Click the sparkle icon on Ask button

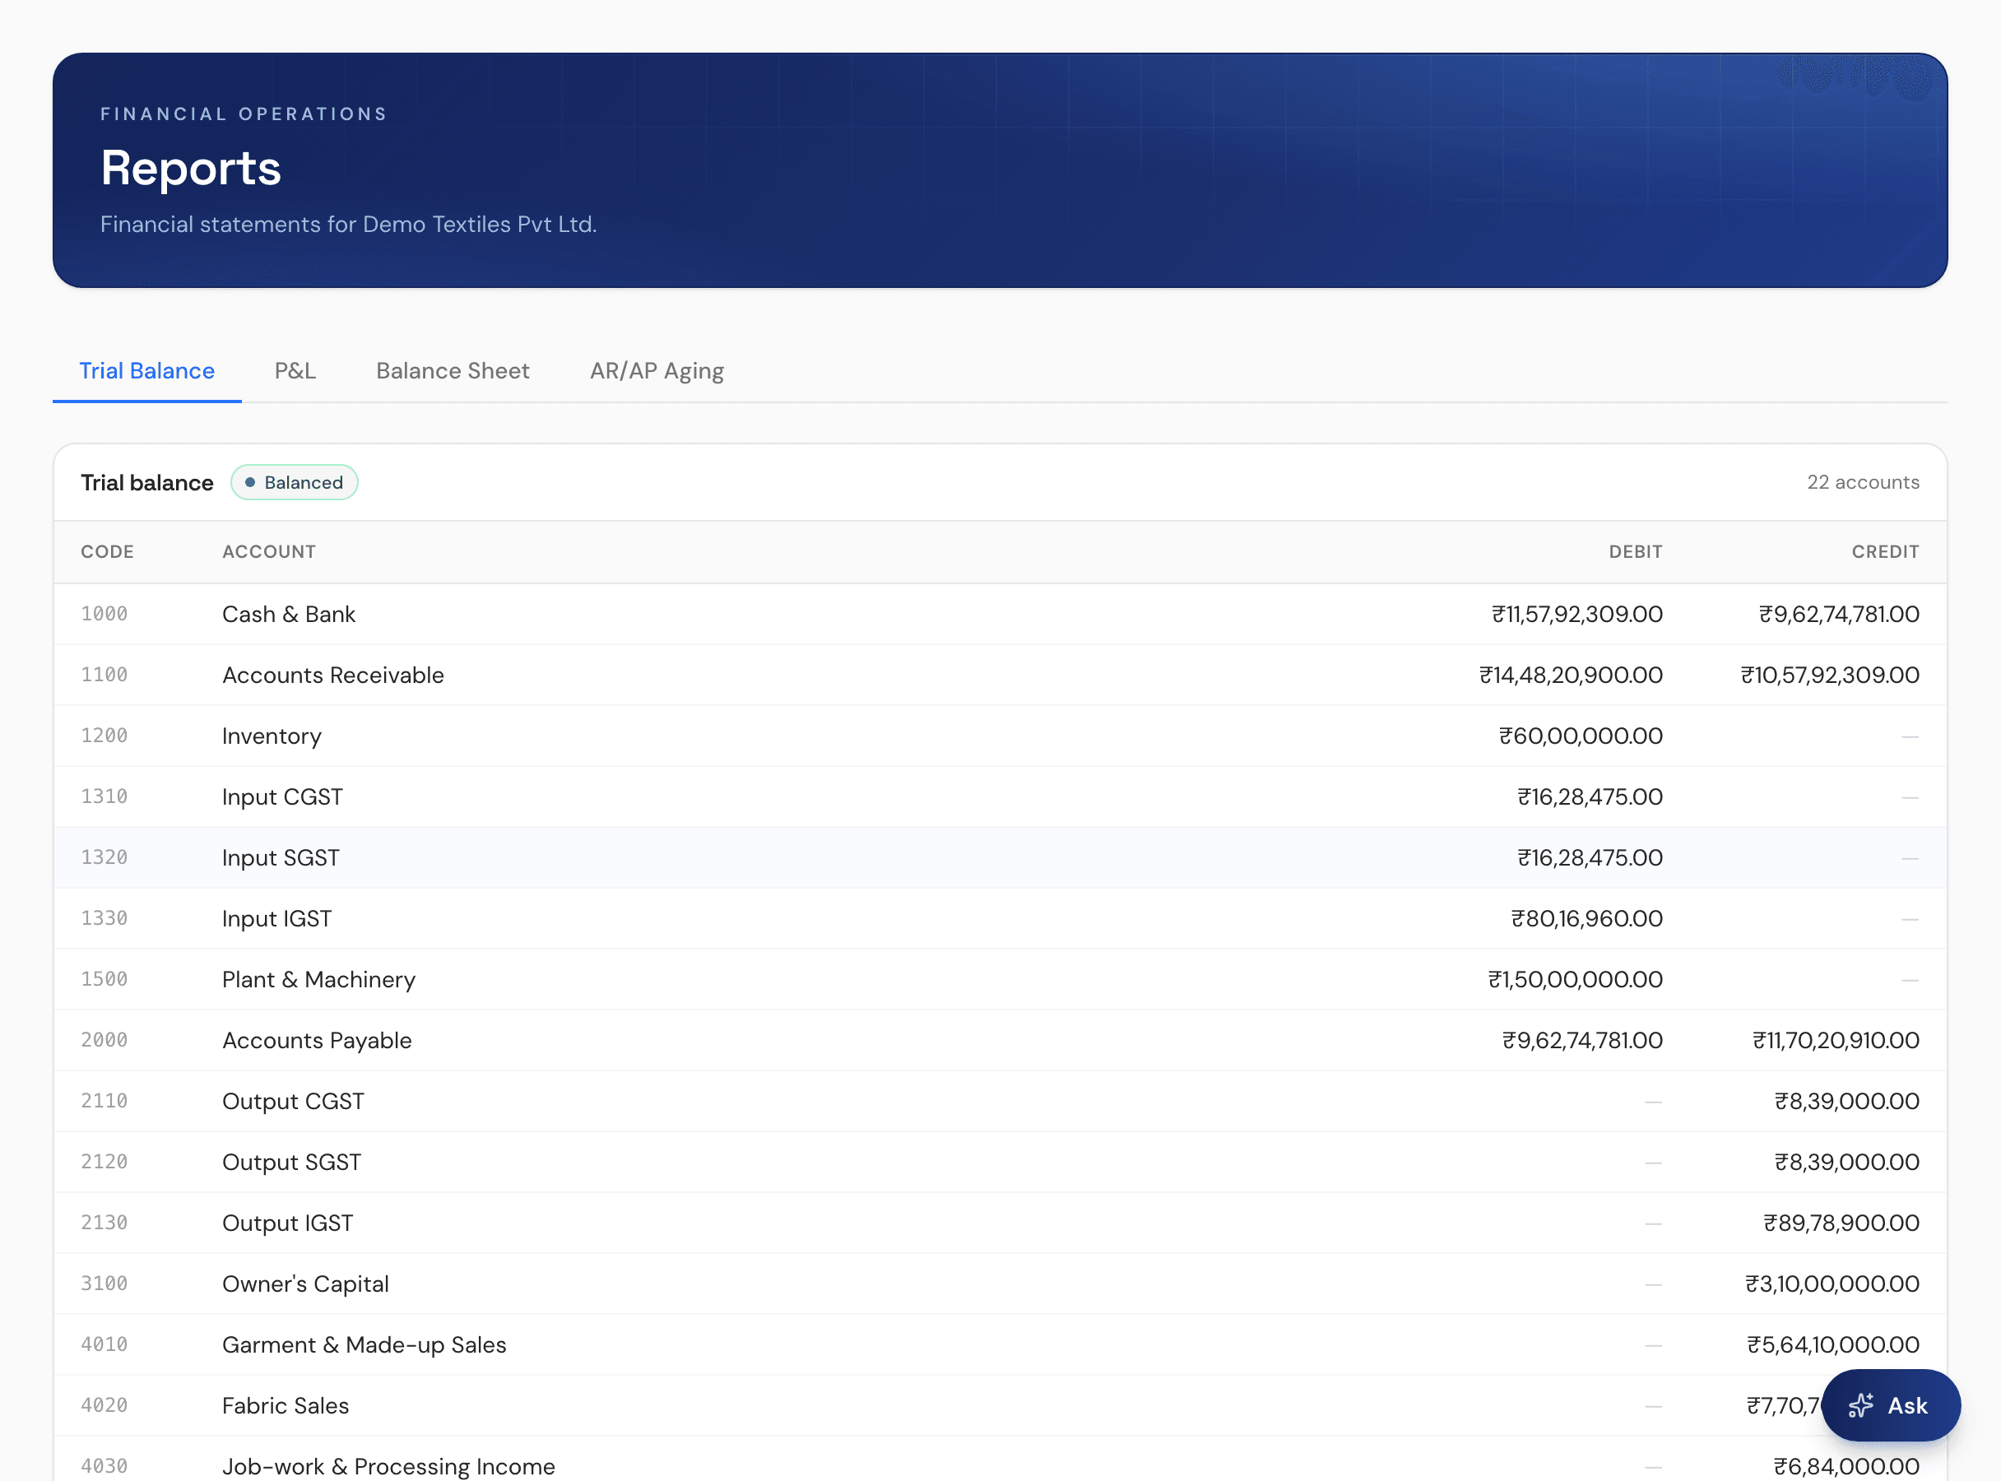pyautogui.click(x=1860, y=1404)
